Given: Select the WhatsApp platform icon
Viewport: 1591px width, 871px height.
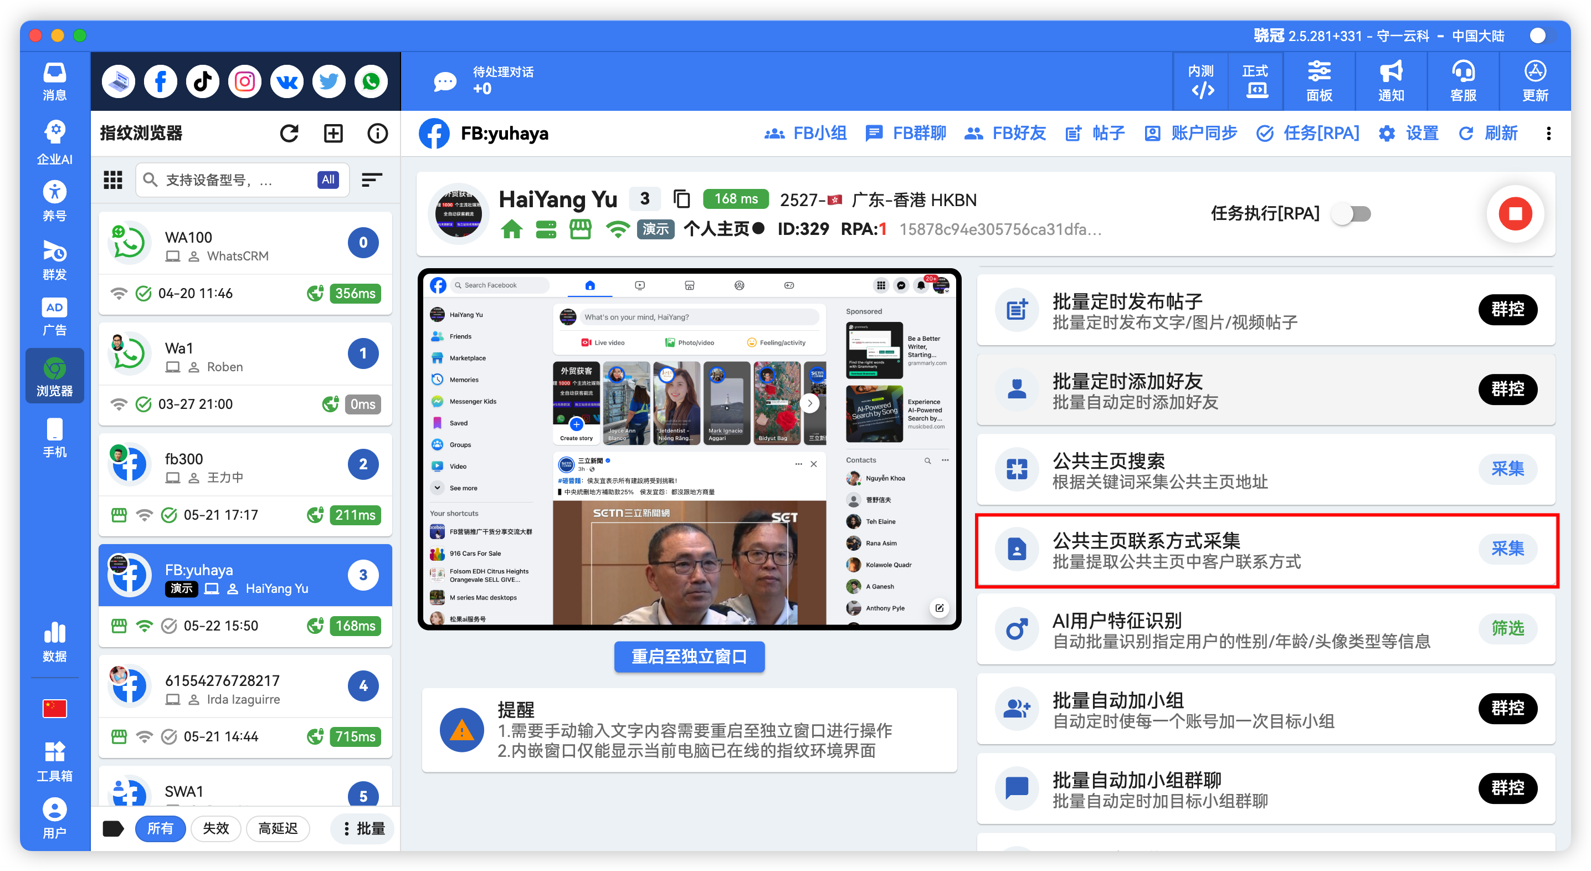Looking at the screenshot, I should 371,81.
